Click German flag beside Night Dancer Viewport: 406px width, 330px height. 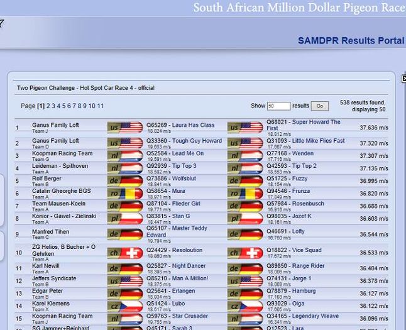point(125,268)
